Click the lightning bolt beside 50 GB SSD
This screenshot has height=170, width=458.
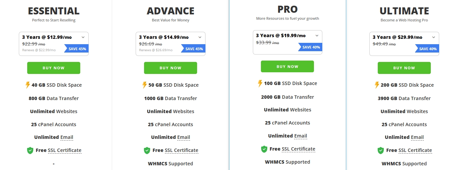pyautogui.click(x=145, y=85)
